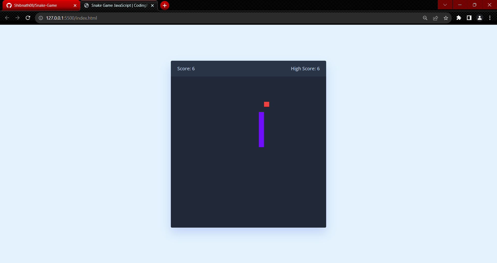Reload the Snake Game page
The image size is (497, 263).
[x=28, y=18]
